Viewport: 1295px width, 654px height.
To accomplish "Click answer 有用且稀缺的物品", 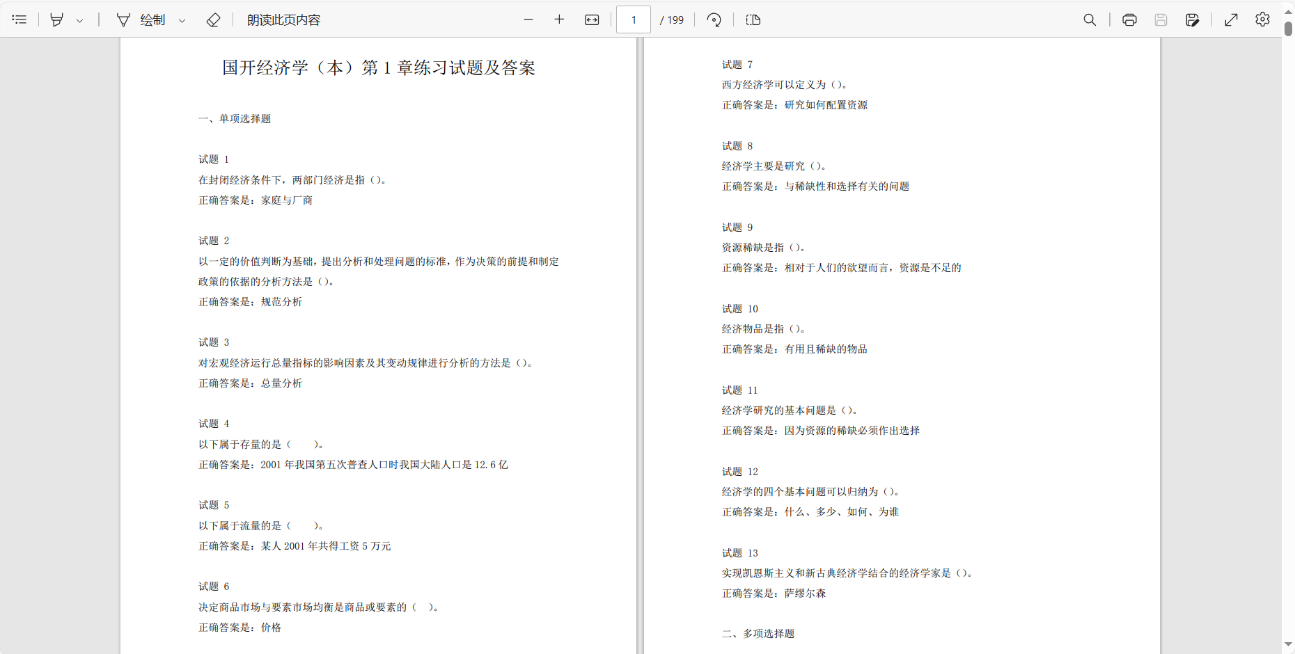I will (826, 349).
